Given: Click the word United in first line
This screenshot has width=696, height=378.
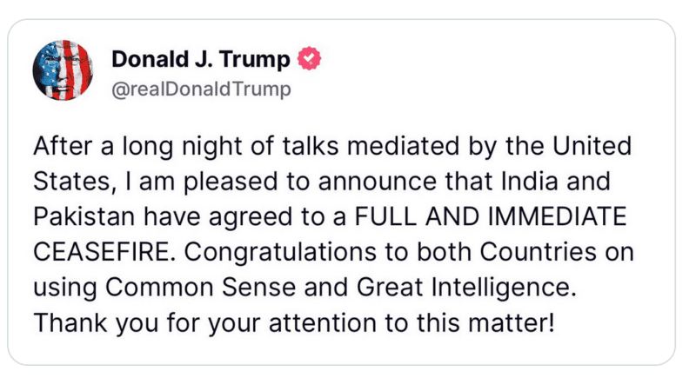Looking at the screenshot, I should 592,146.
